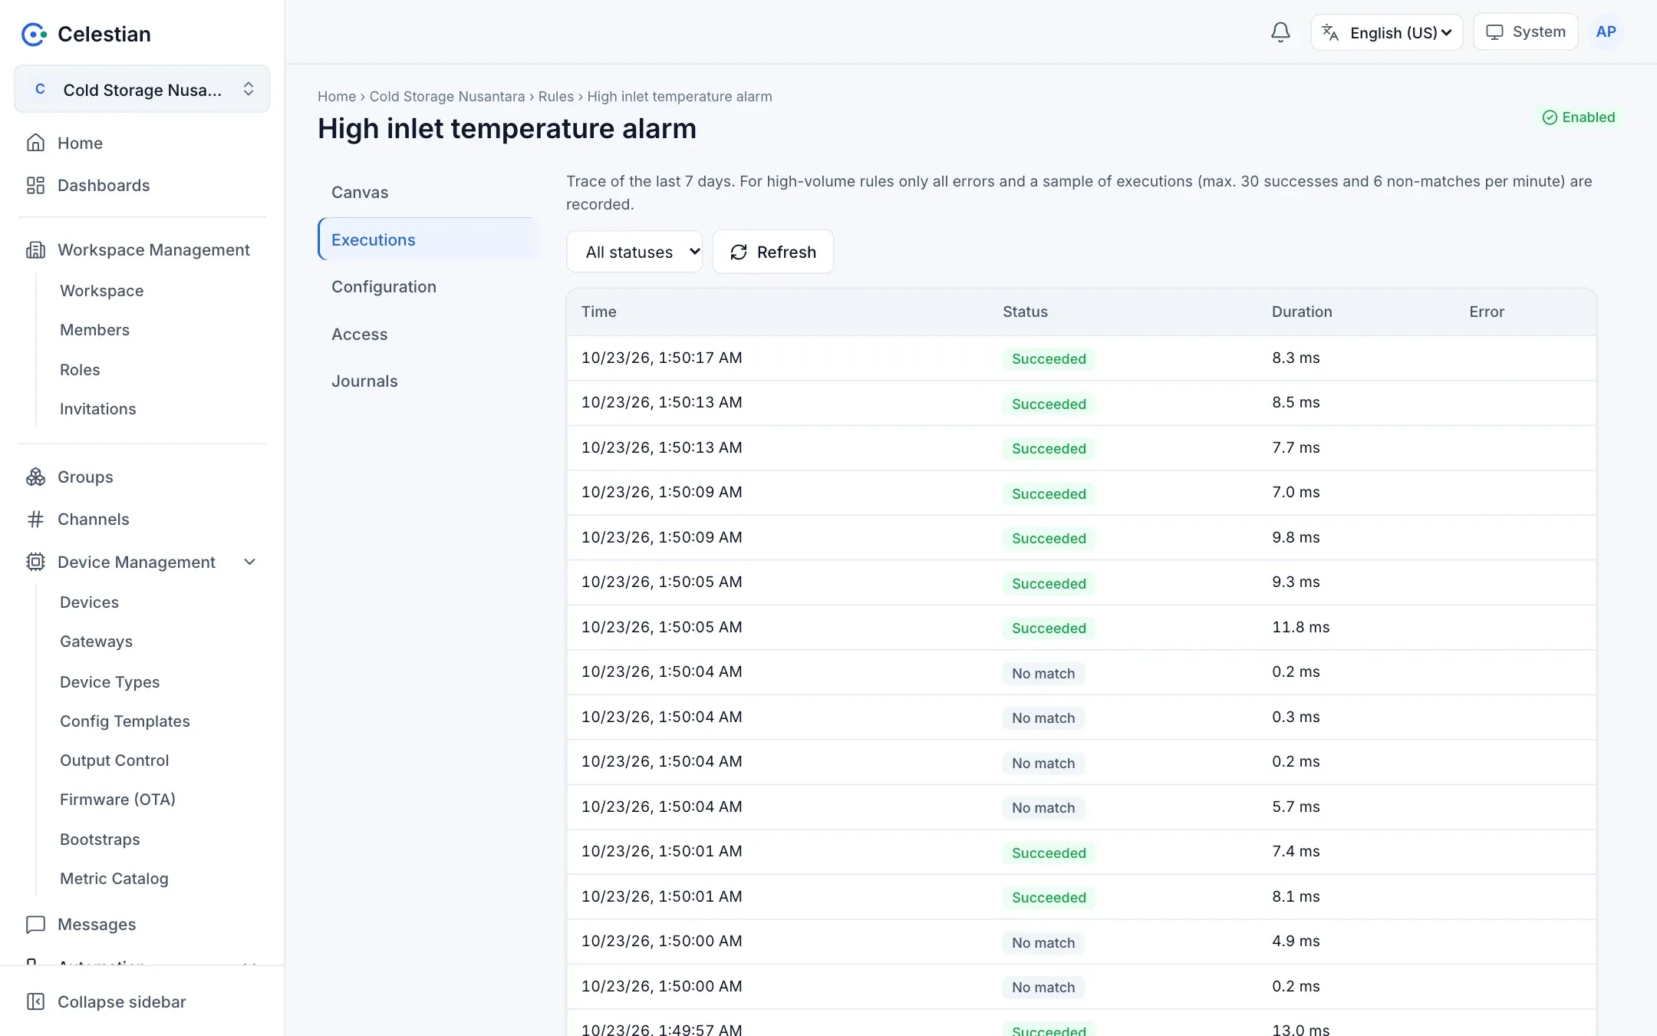Click the System theme button
Image resolution: width=1657 pixels, height=1036 pixels.
pos(1525,32)
